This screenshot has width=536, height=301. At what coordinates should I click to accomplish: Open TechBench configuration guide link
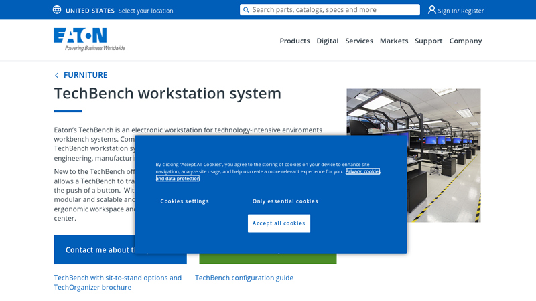coord(244,278)
